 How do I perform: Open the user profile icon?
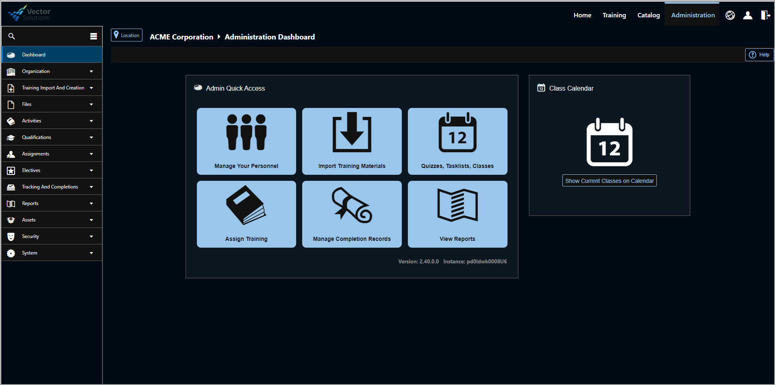tap(748, 15)
